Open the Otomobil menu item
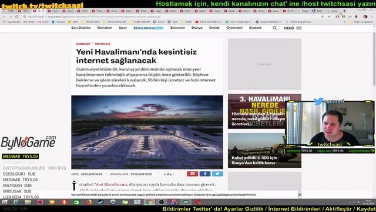 click(x=234, y=28)
